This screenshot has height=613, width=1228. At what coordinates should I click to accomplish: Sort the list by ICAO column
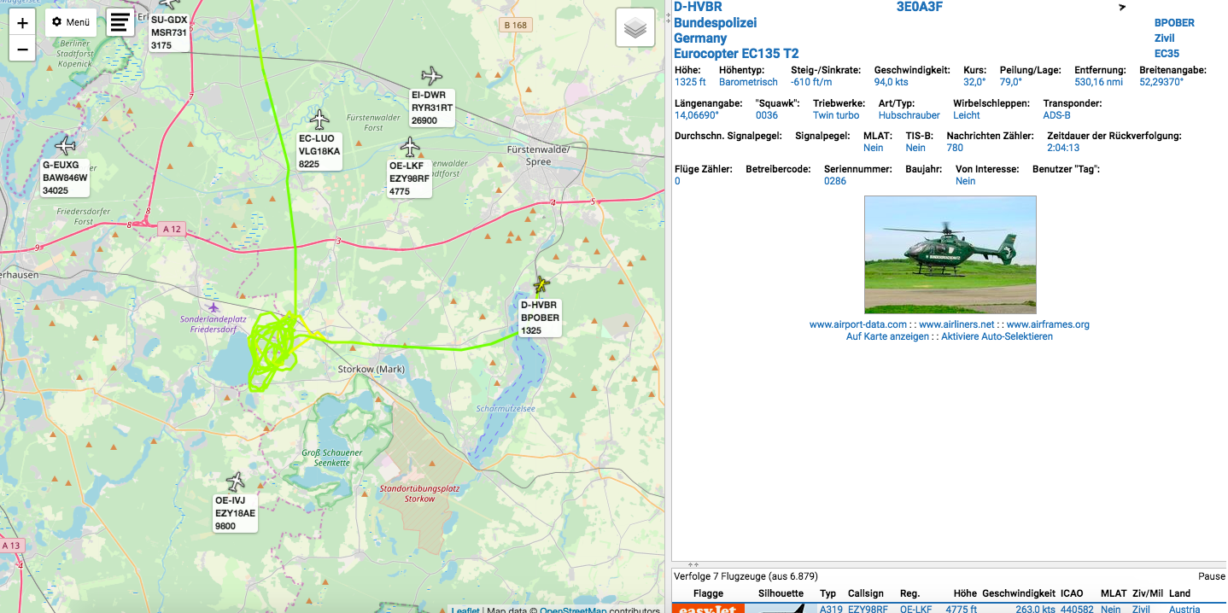tap(1072, 593)
